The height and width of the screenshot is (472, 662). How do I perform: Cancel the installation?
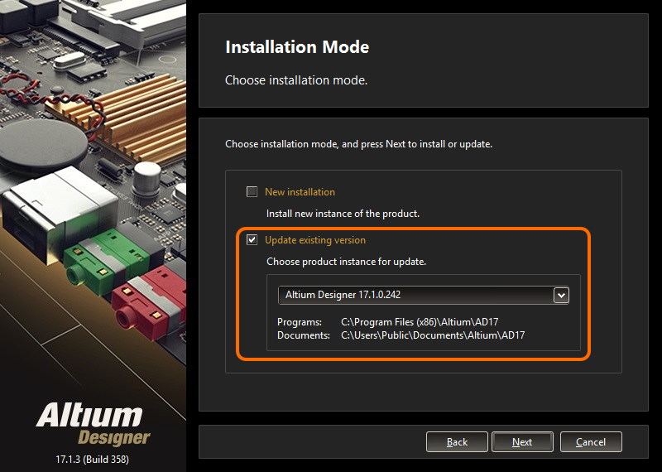click(x=590, y=442)
